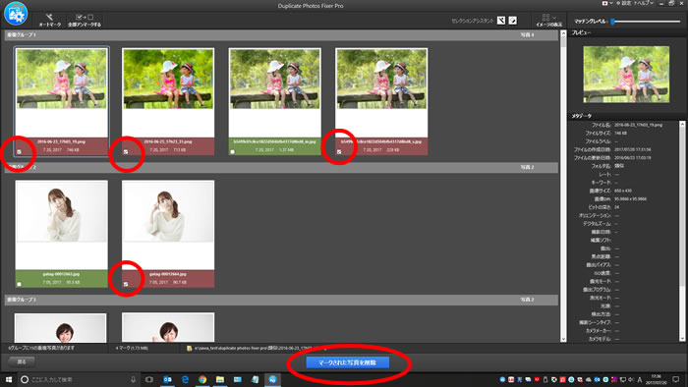Click the metadata panel vertical scrollbar
Screen dimensions: 688x387
coord(682,231)
